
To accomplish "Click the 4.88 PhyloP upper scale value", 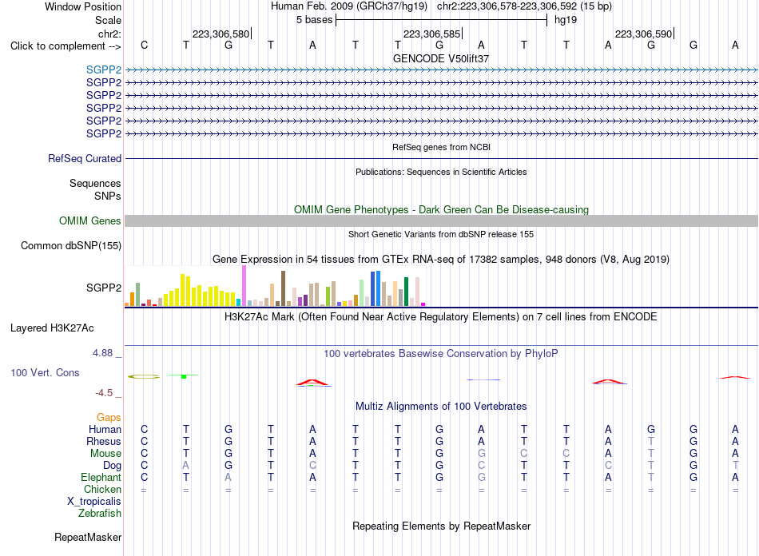I will [102, 353].
